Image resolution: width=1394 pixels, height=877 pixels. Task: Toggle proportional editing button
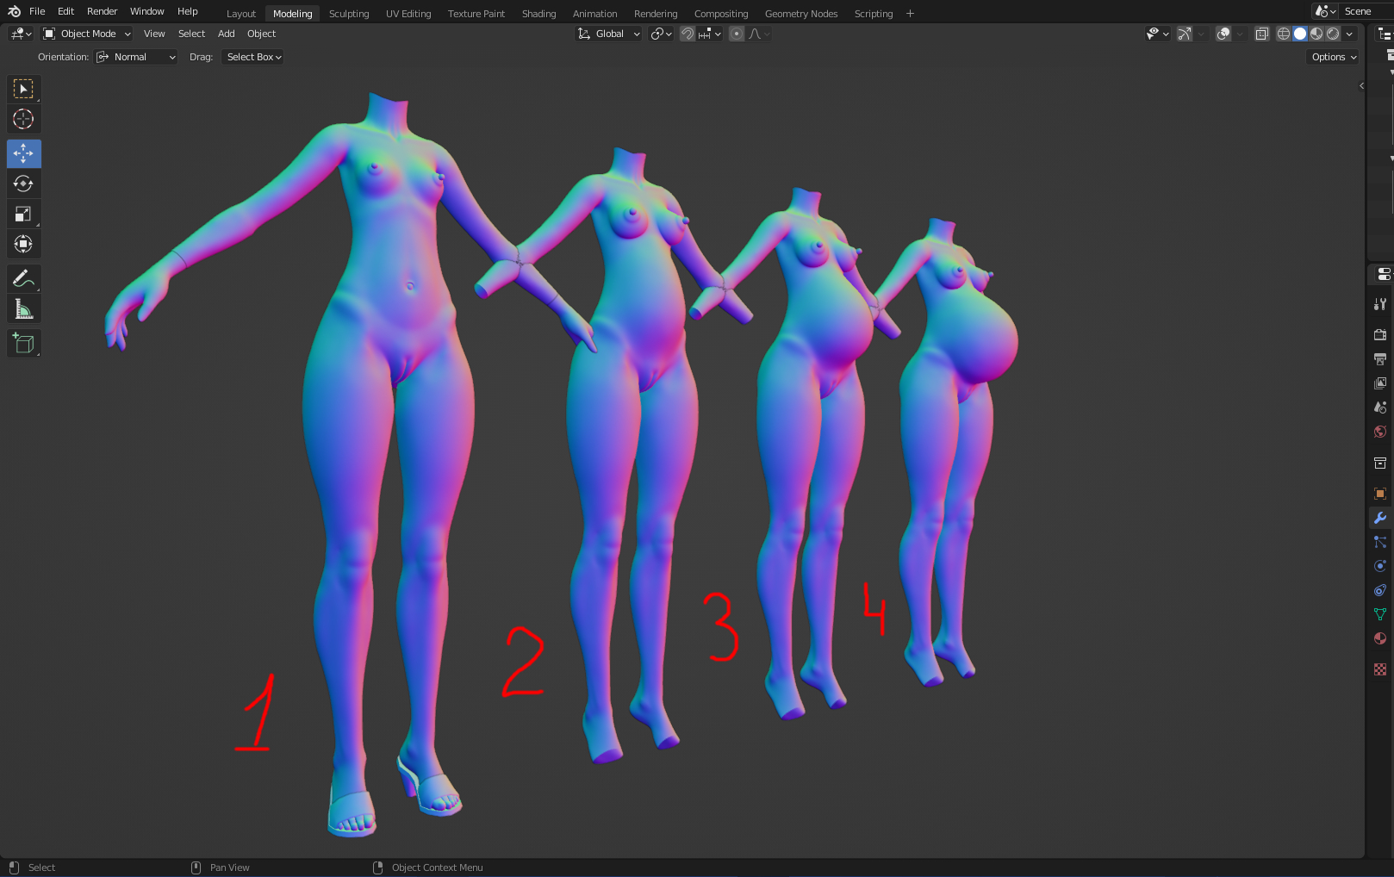click(736, 34)
